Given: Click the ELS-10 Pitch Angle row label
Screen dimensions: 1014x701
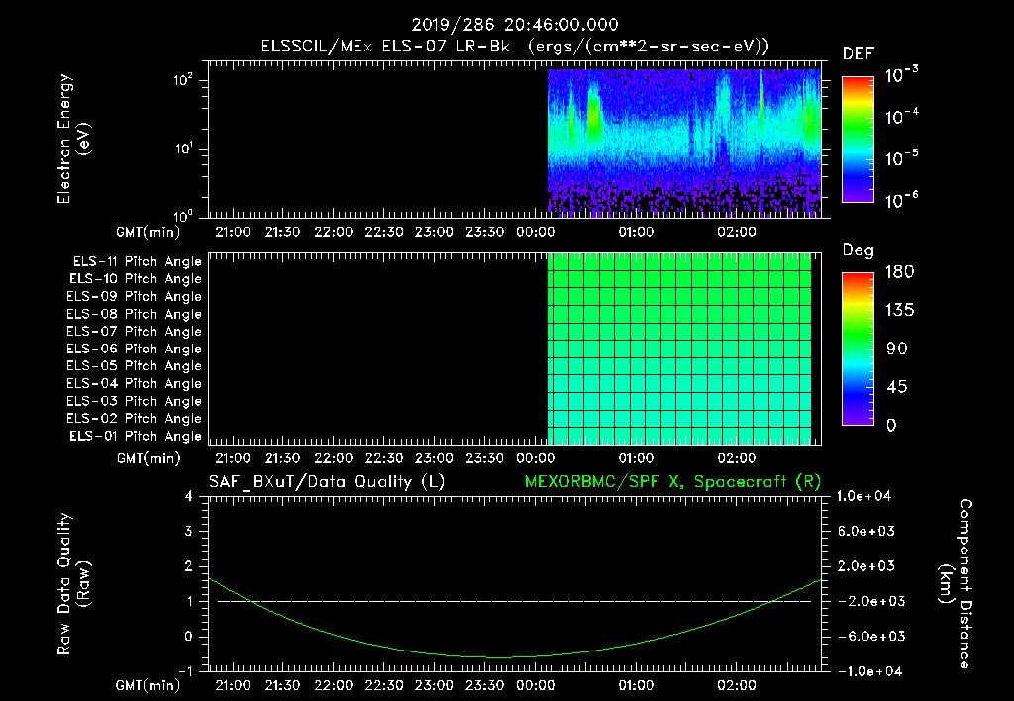Looking at the screenshot, I should tap(136, 279).
